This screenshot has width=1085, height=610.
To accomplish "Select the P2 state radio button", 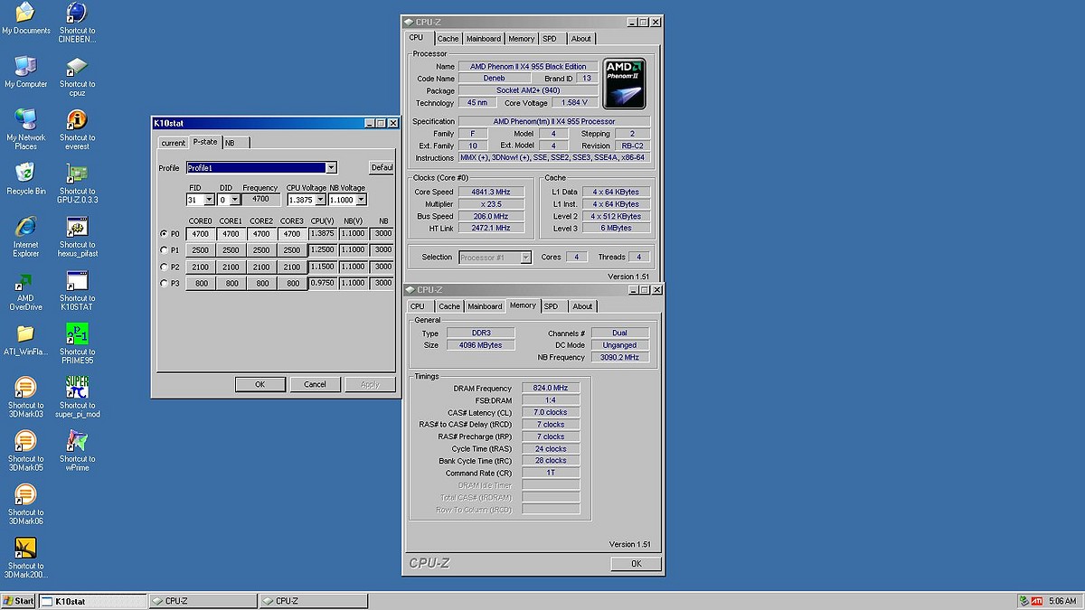I will (x=164, y=267).
